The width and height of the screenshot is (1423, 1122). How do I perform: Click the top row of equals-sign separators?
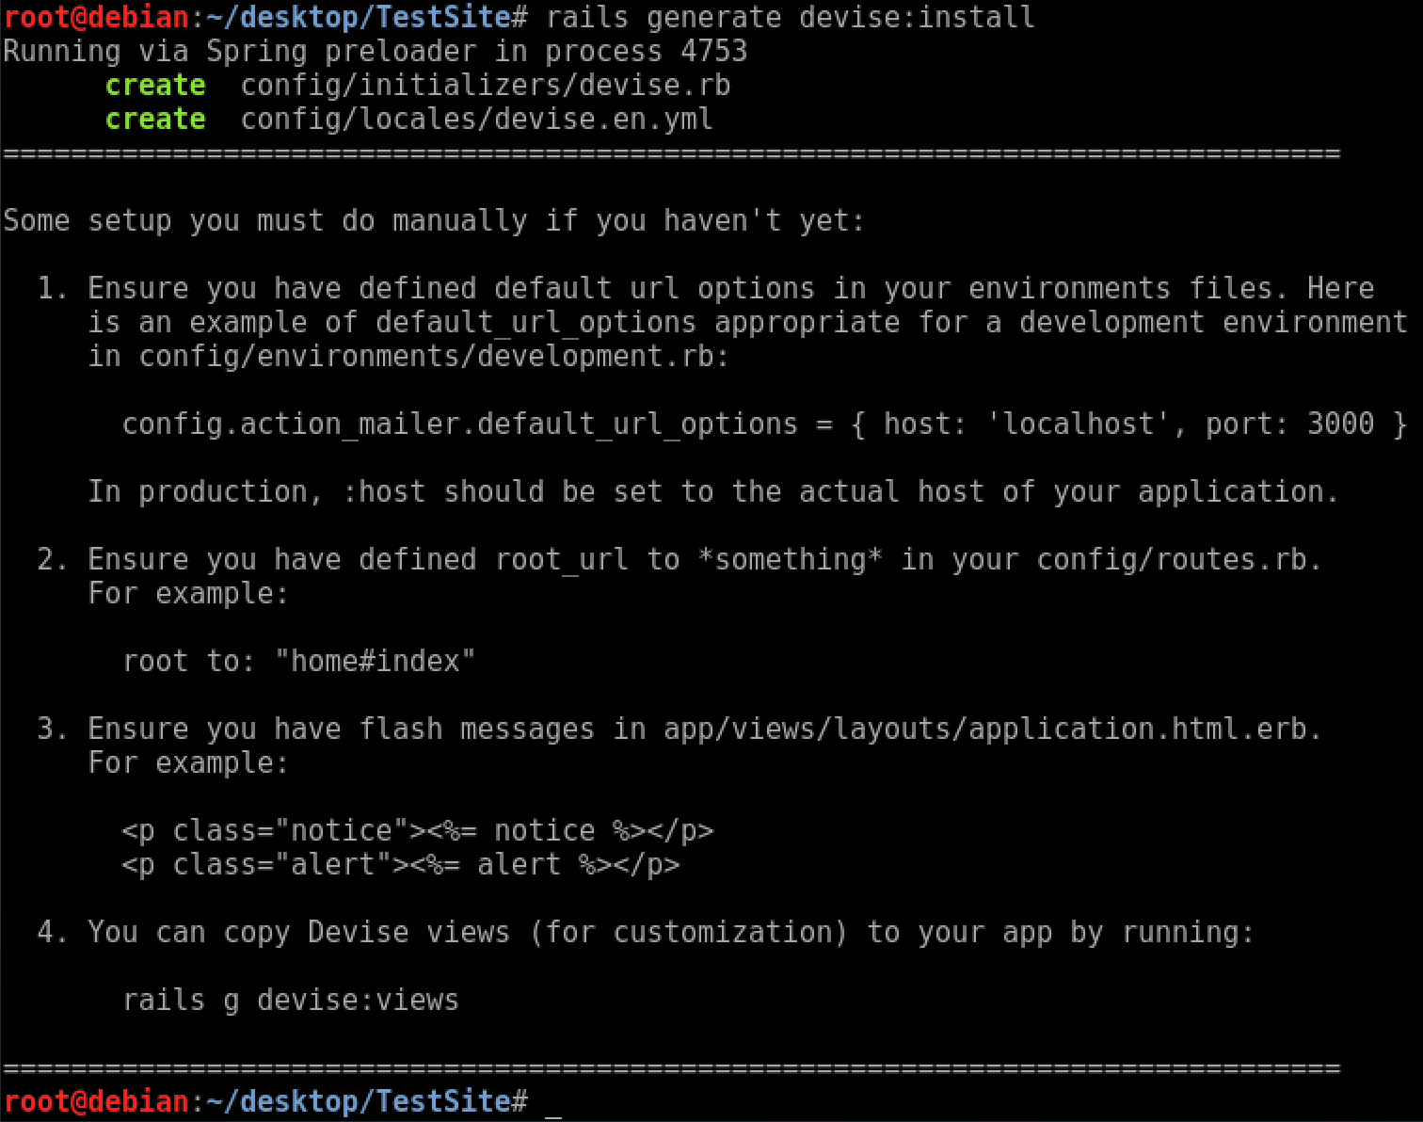point(671,153)
